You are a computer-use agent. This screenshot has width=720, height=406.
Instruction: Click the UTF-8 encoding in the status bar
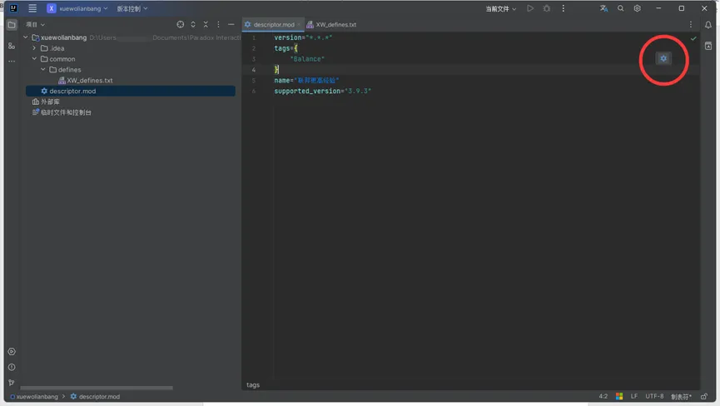[x=654, y=397]
